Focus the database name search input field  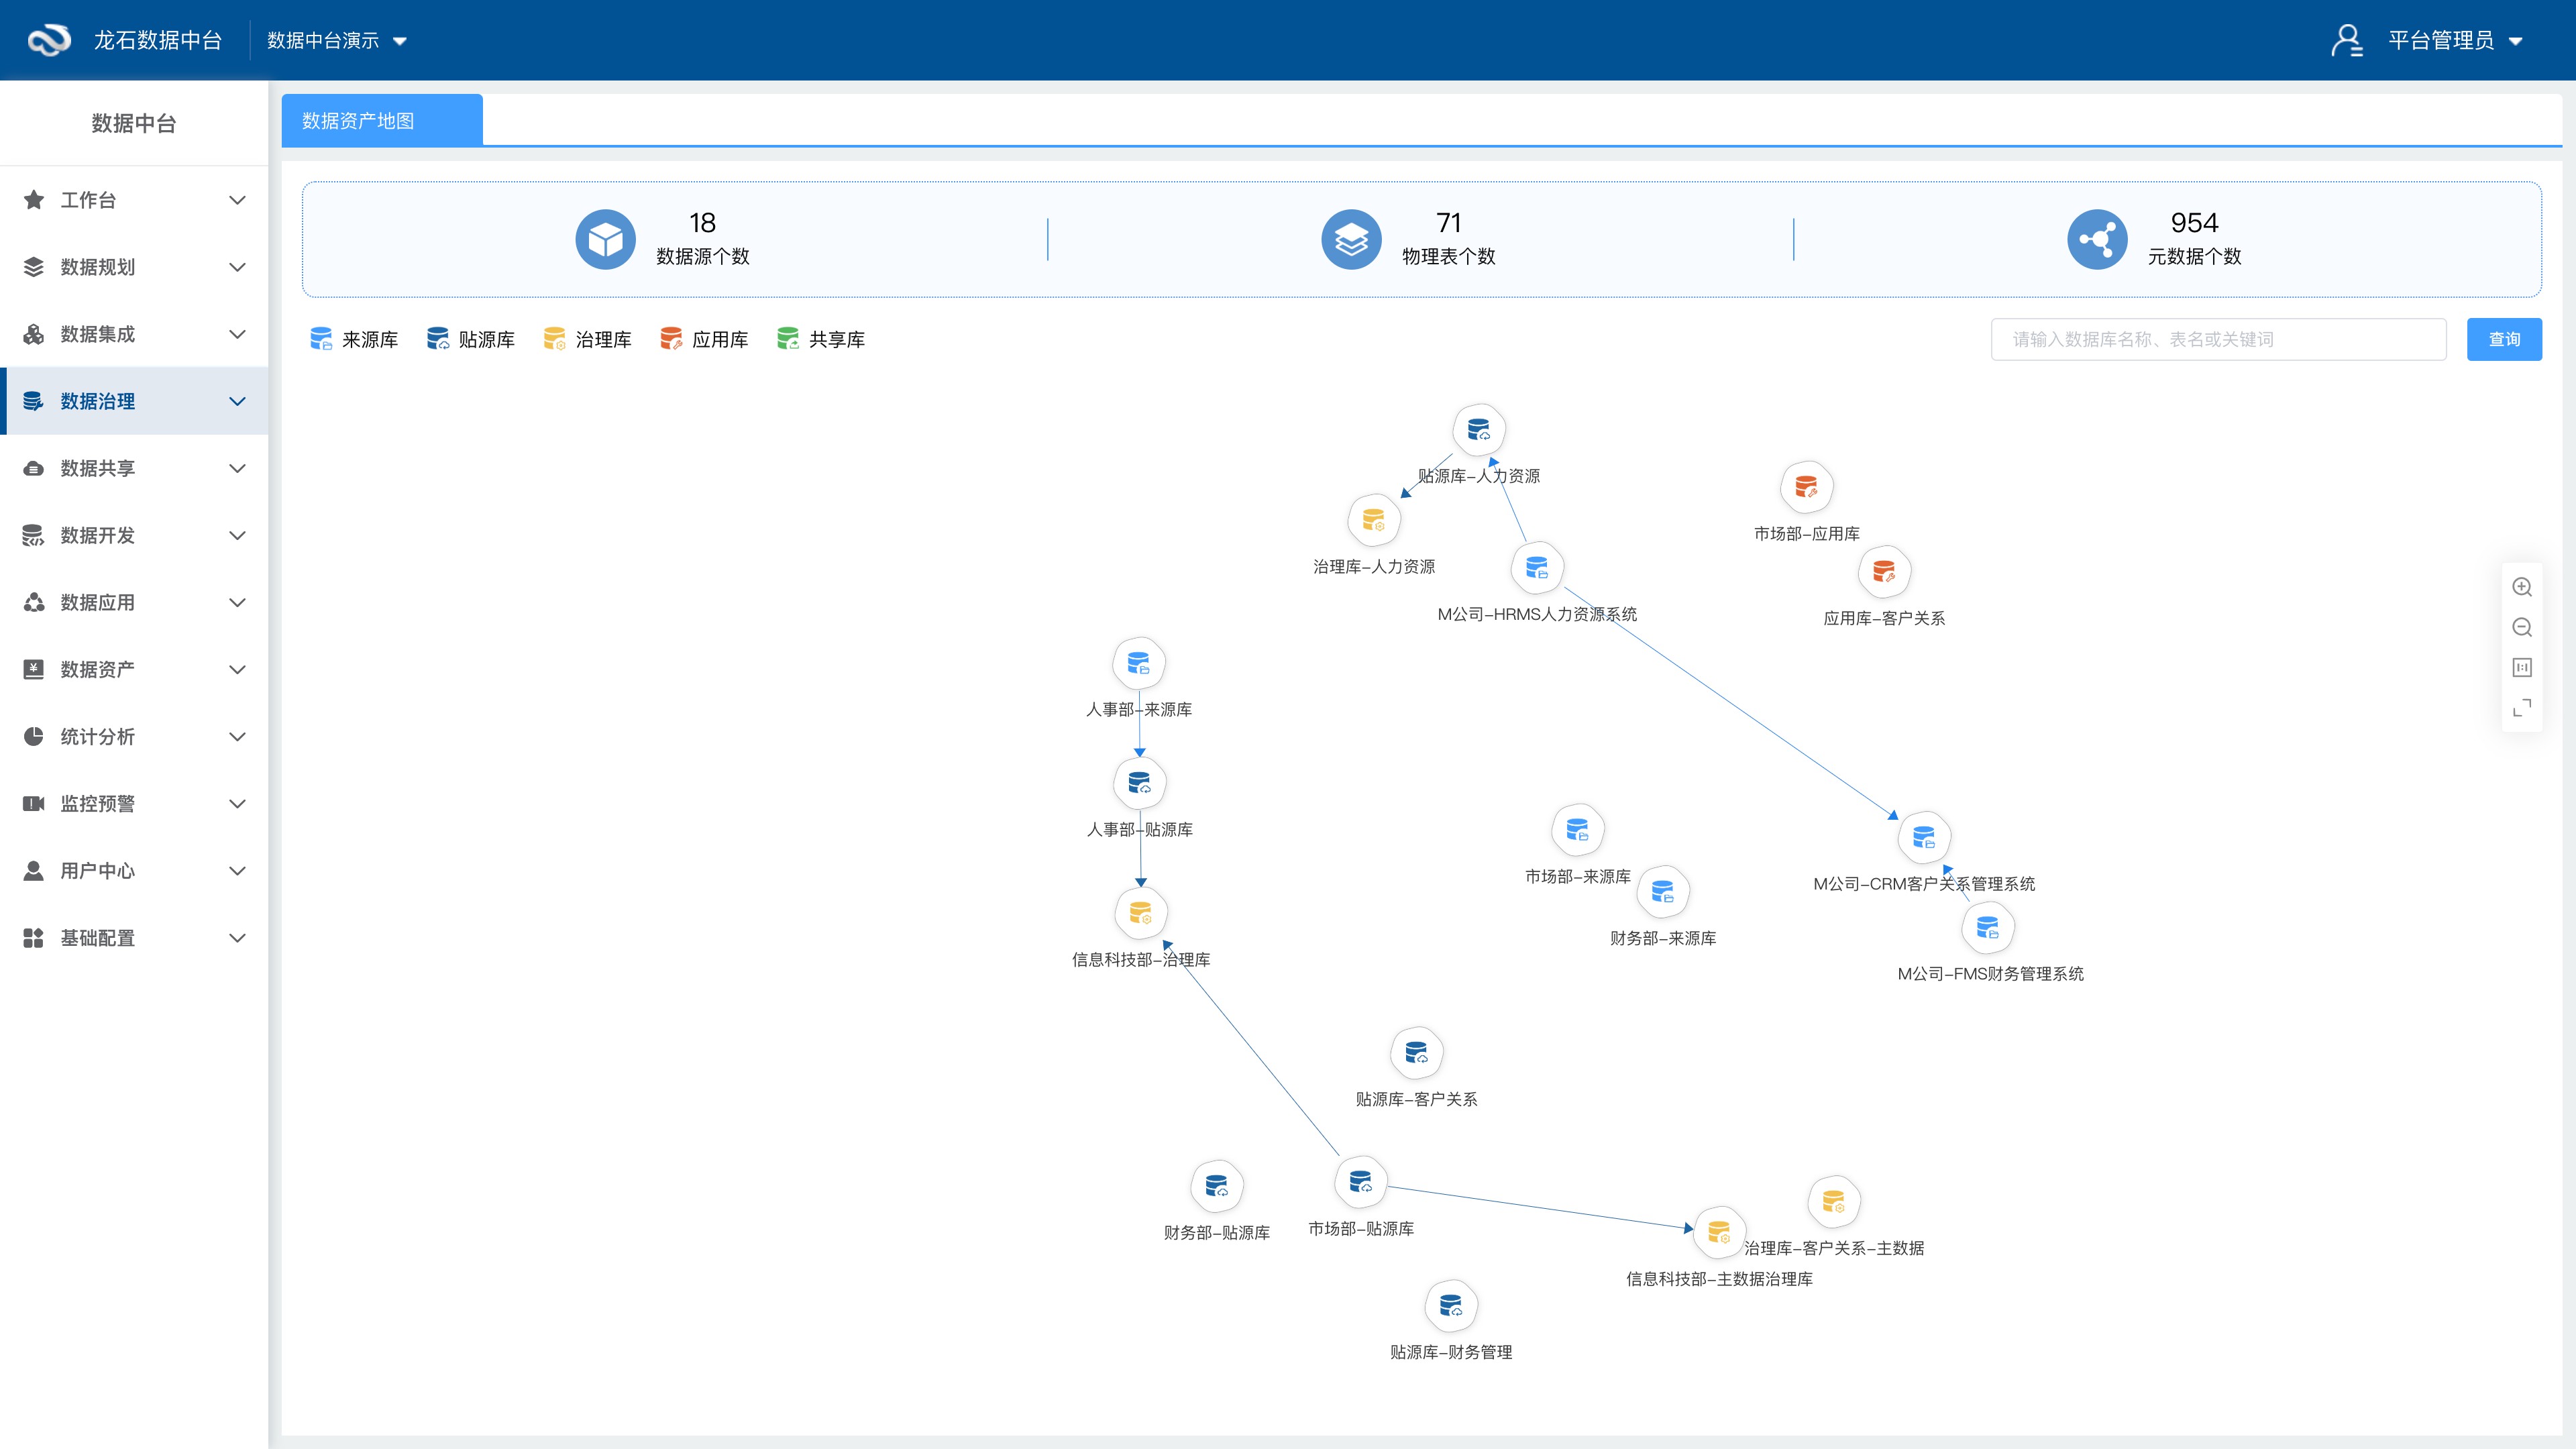click(x=2217, y=339)
